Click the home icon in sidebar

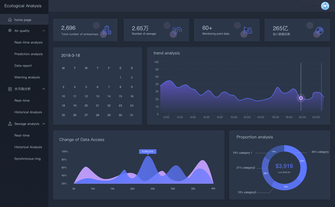coord(10,20)
